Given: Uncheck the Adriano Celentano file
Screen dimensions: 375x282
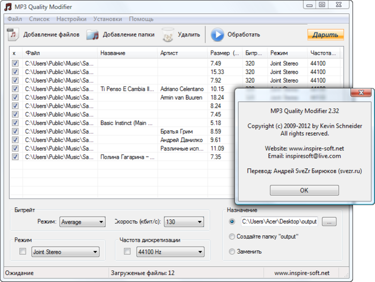Looking at the screenshot, I should point(15,89).
